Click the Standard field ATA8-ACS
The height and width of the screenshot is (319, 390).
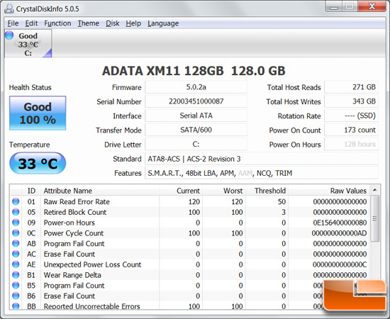point(262,159)
